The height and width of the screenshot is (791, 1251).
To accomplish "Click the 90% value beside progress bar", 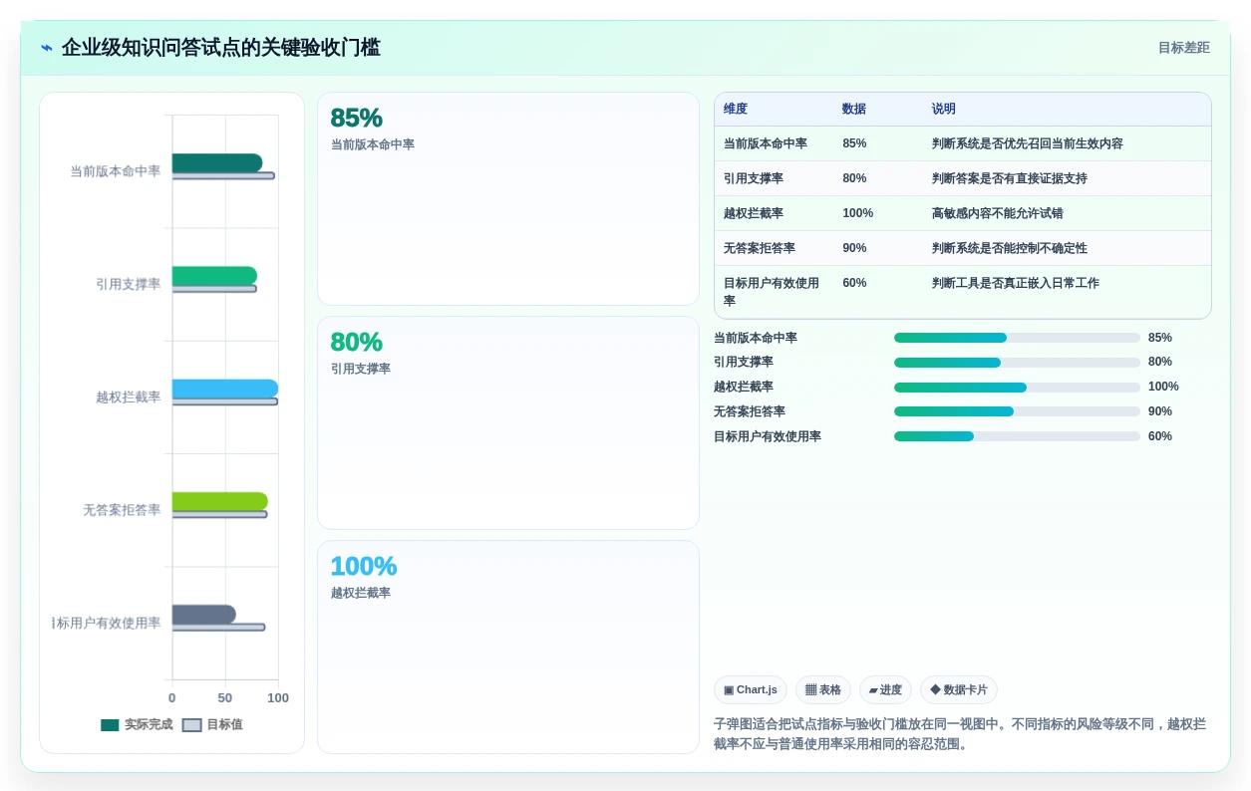I will (1160, 411).
